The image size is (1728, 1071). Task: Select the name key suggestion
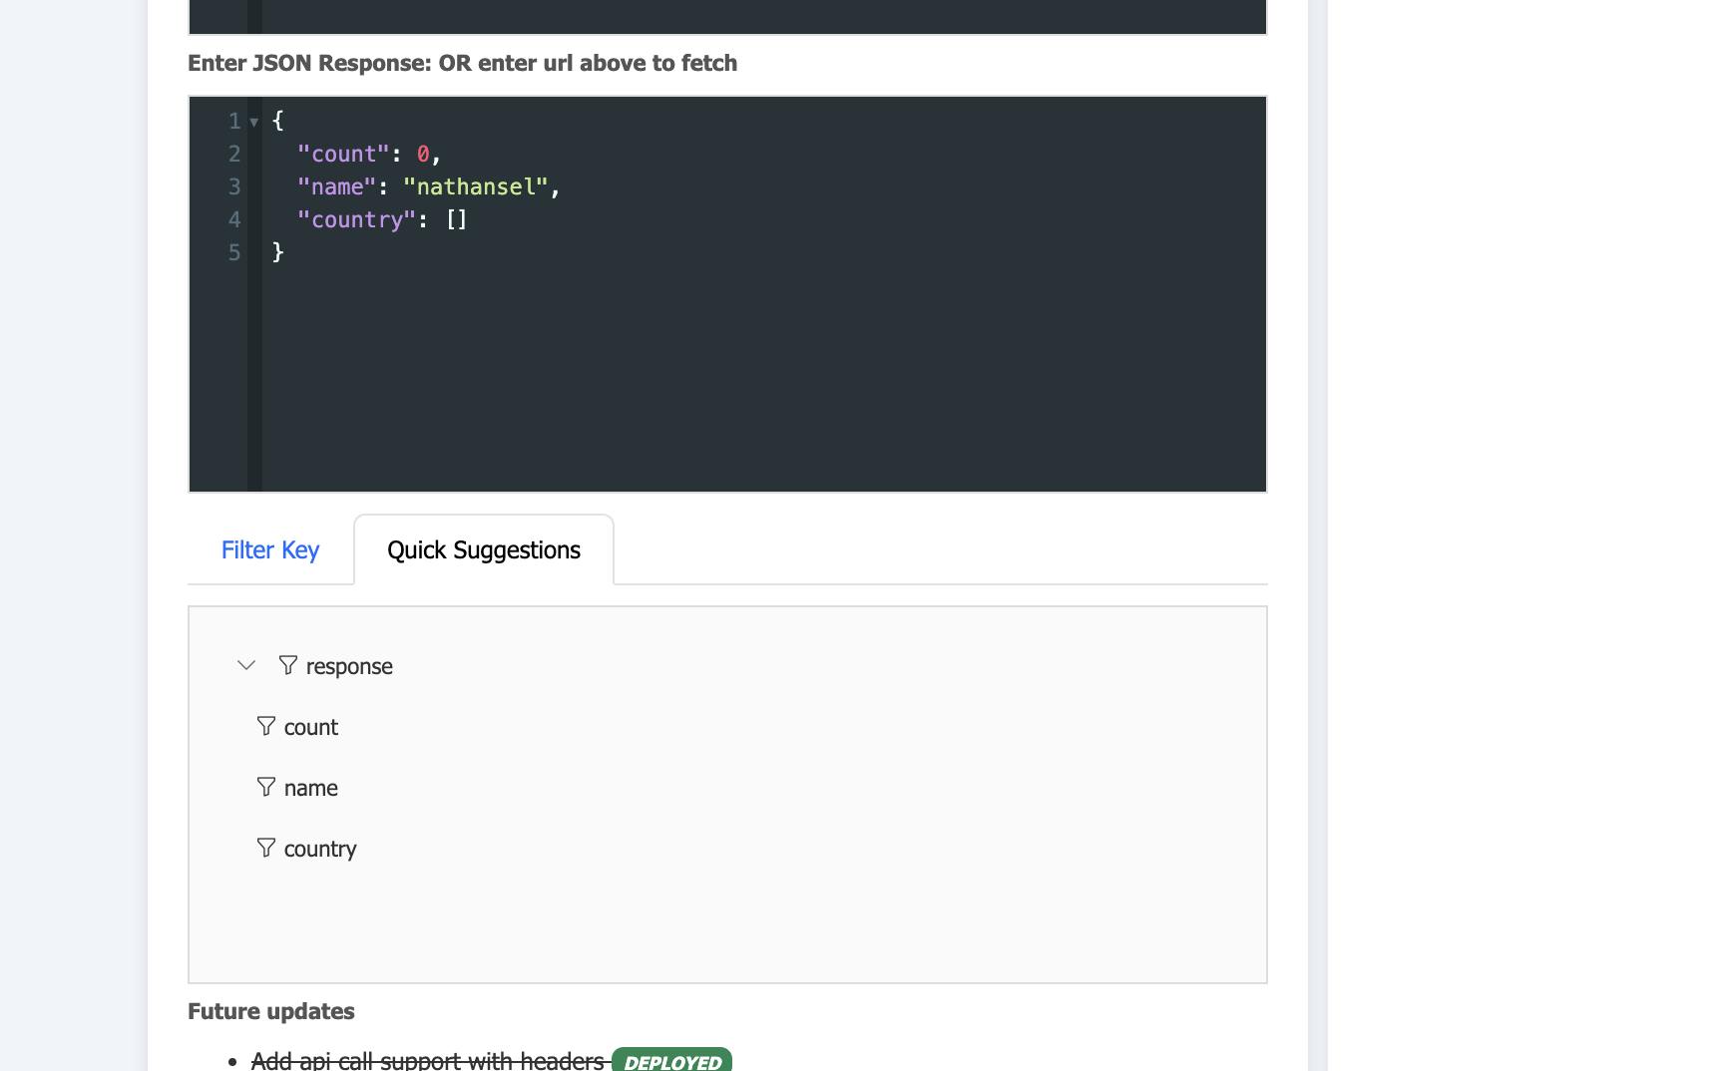click(311, 788)
